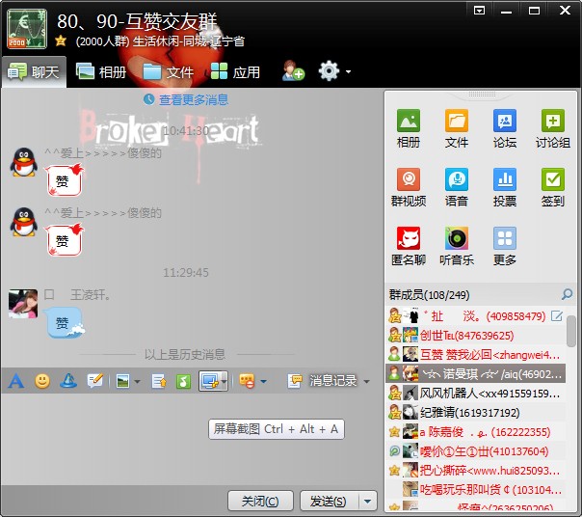Expand the gear settings dropdown arrow
This screenshot has width=582, height=517.
[x=348, y=71]
